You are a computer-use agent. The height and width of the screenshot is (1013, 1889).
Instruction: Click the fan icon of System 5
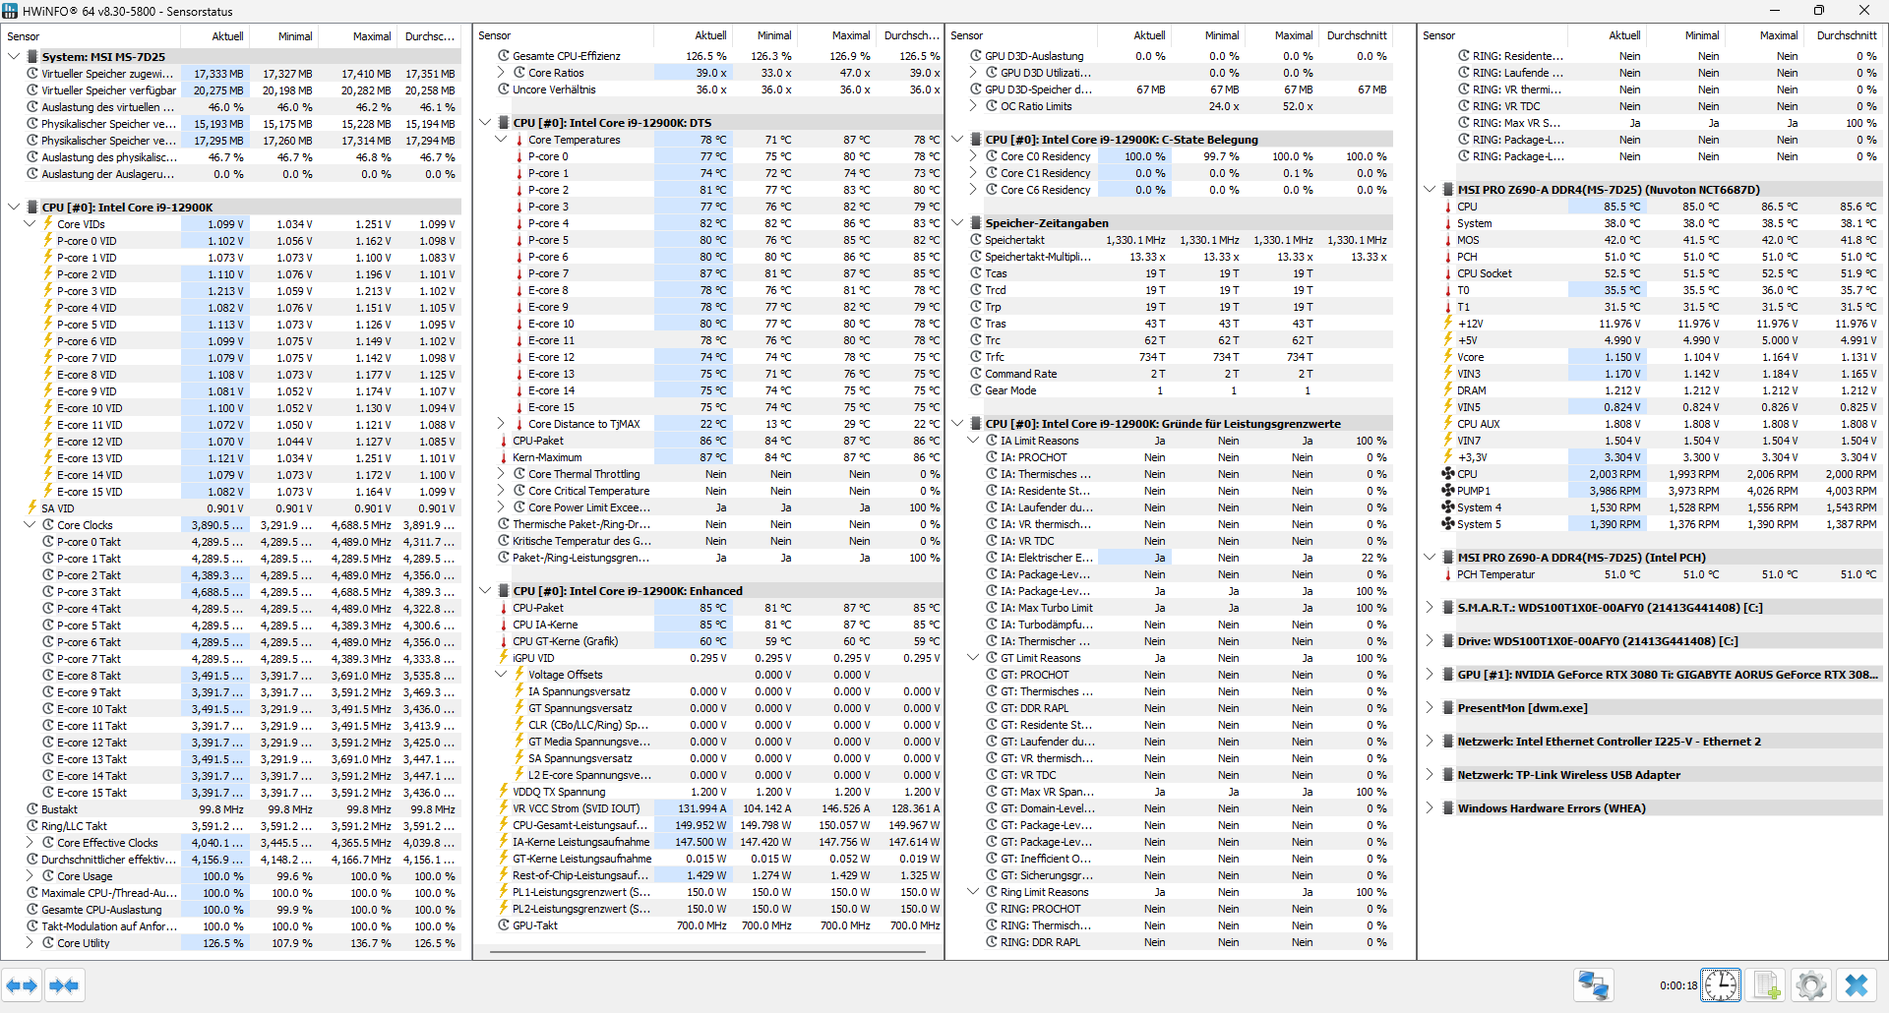pyautogui.click(x=1447, y=524)
